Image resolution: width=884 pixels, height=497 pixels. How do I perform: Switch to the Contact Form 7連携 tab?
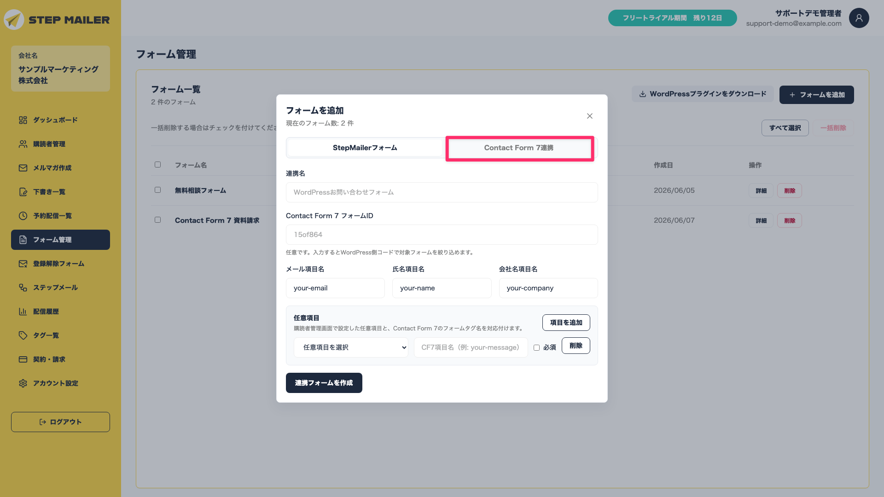click(x=519, y=148)
